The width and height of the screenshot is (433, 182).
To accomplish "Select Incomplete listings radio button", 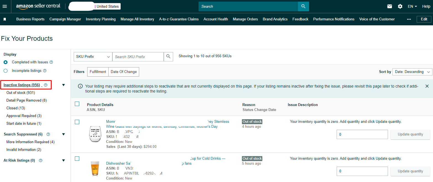I will pos(6,71).
